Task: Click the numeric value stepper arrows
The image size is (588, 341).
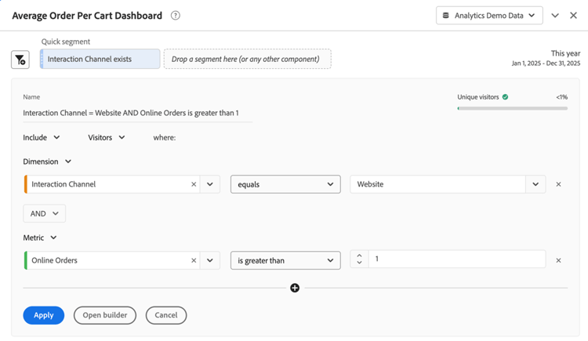Action: 359,259
